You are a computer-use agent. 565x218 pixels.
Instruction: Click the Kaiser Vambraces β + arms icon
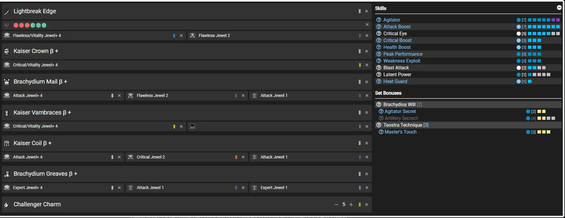tap(7, 113)
